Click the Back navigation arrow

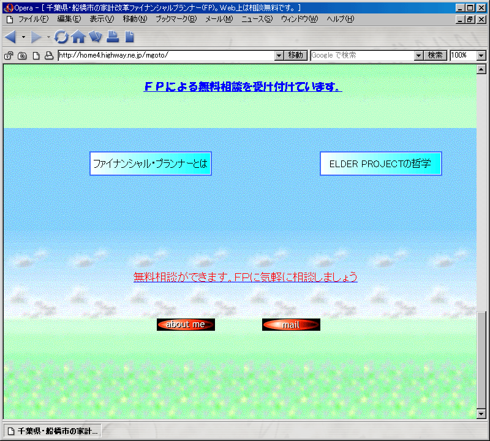10,37
